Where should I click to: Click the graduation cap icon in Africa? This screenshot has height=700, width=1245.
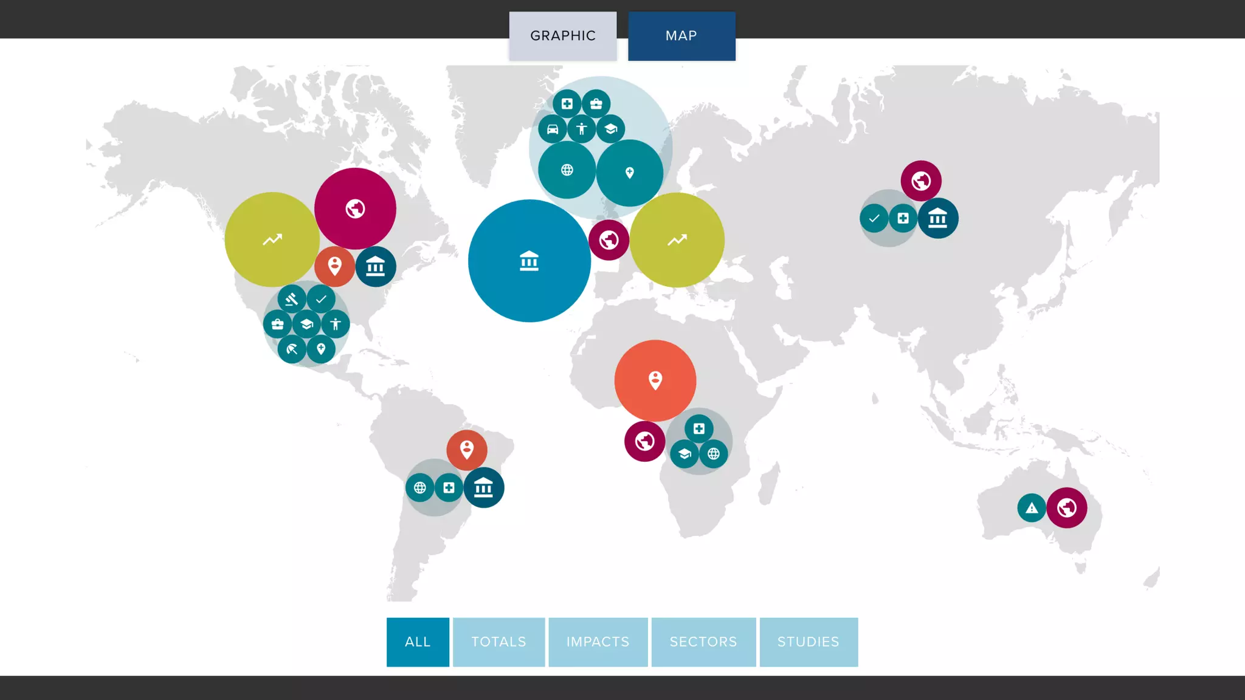685,454
